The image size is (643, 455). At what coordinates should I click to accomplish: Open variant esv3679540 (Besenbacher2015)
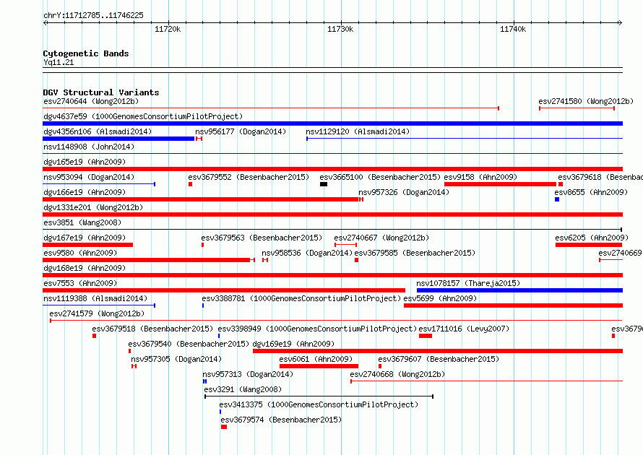pyautogui.click(x=189, y=344)
